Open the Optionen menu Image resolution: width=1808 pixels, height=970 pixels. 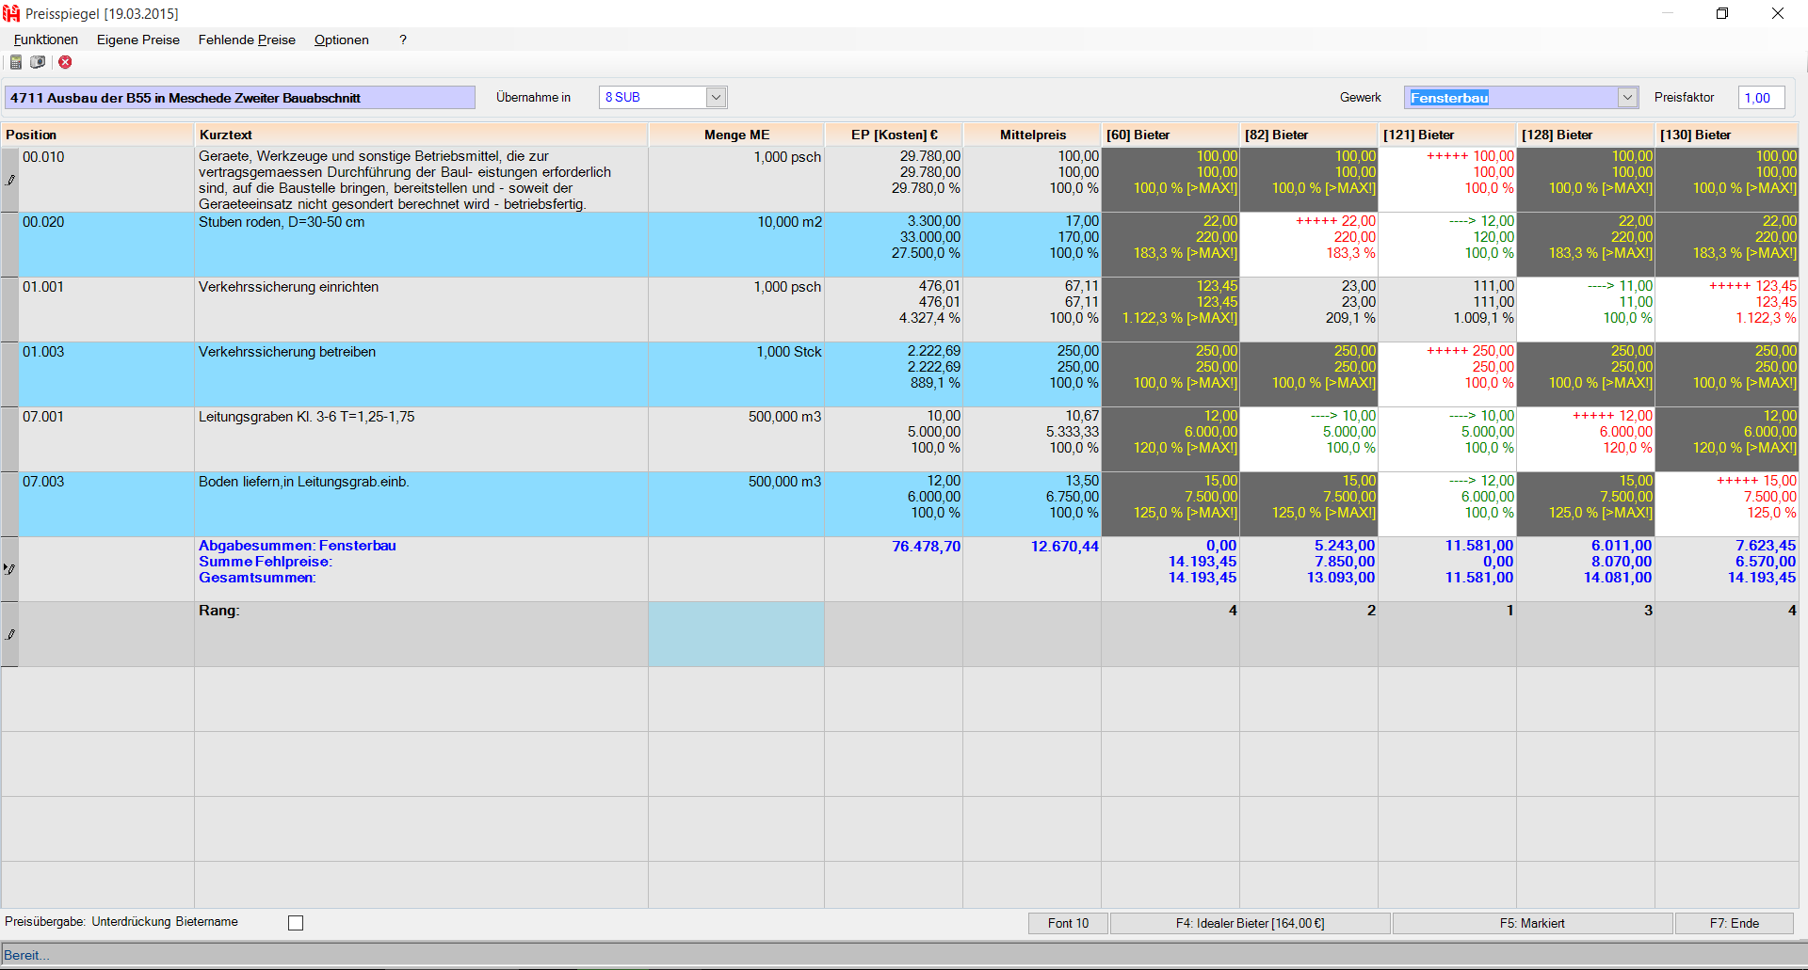pyautogui.click(x=341, y=40)
